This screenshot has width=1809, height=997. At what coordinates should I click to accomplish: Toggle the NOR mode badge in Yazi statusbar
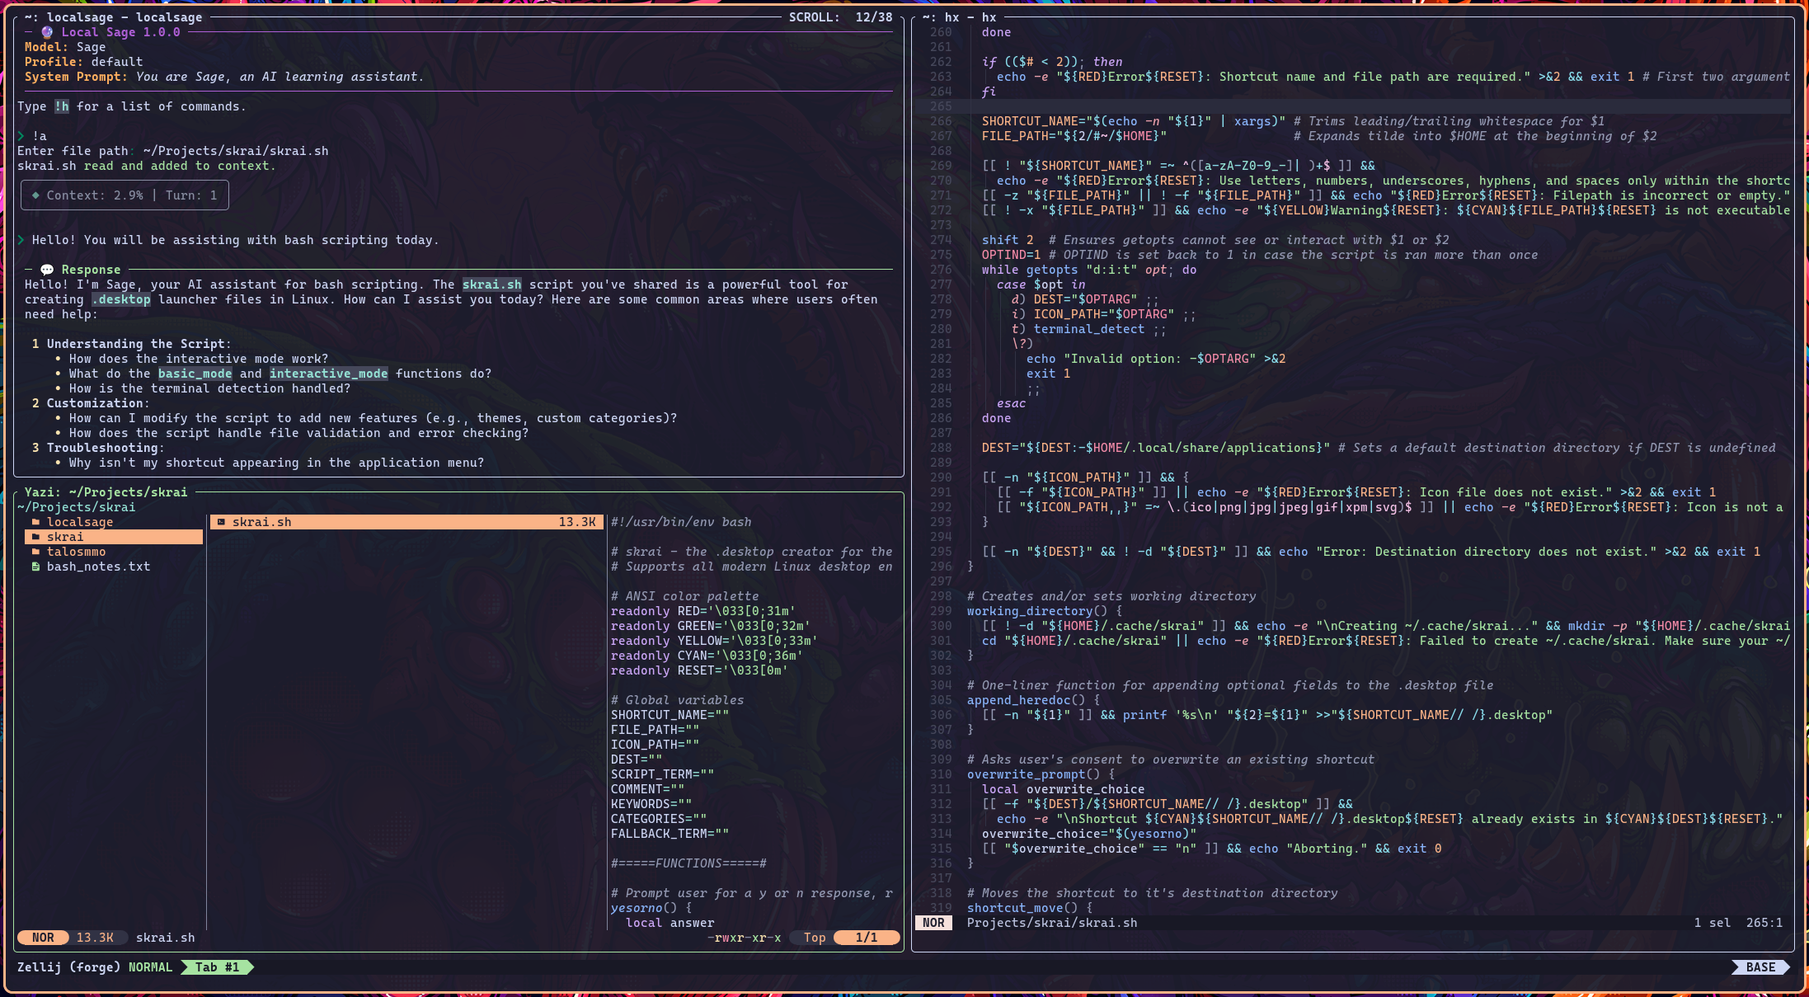pyautogui.click(x=42, y=938)
